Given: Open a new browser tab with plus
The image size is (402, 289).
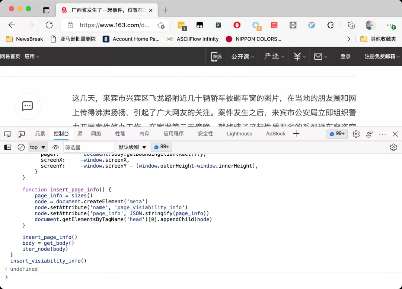Looking at the screenshot, I should tap(165, 10).
